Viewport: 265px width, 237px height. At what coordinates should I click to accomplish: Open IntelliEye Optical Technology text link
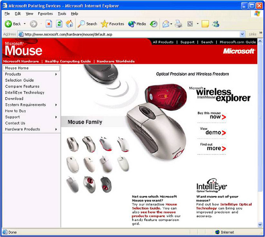(x=224, y=206)
